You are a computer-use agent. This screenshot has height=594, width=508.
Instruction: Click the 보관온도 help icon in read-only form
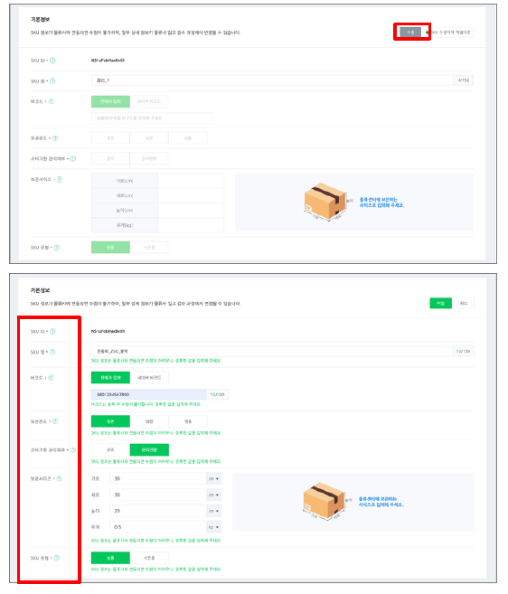(55, 138)
